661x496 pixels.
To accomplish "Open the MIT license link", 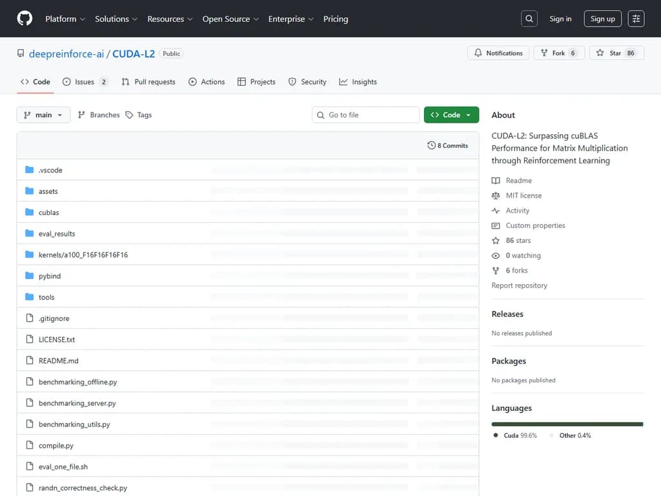I will pyautogui.click(x=524, y=196).
